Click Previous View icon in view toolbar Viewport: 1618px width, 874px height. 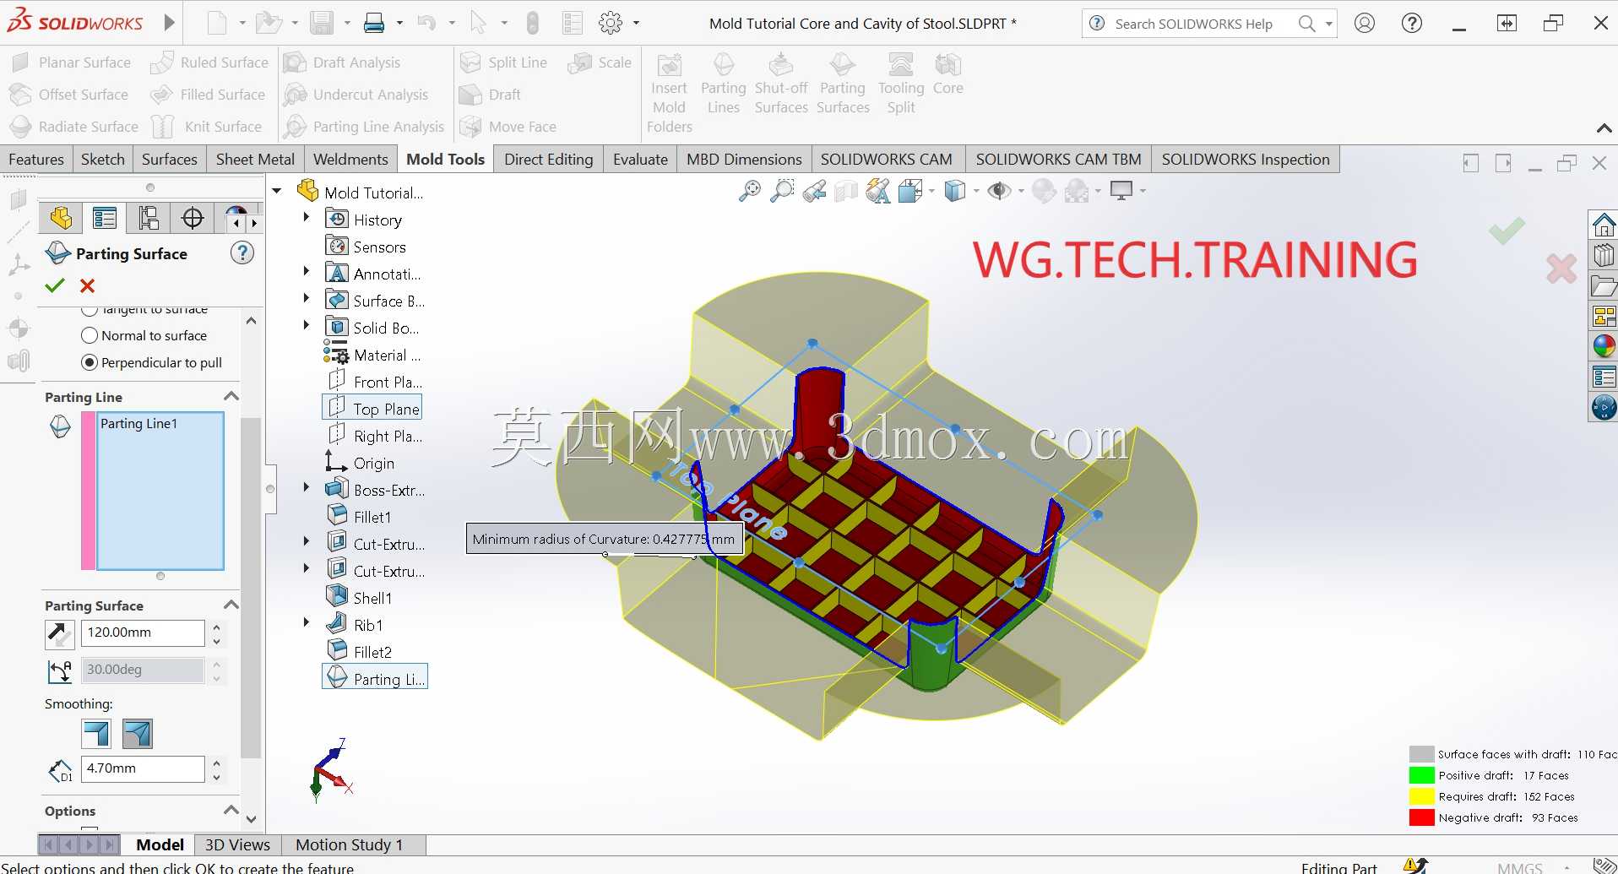[815, 191]
